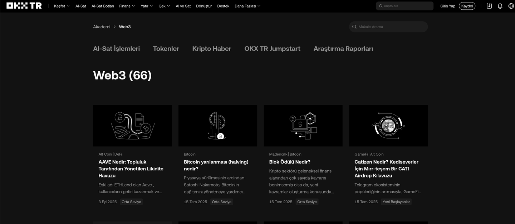The width and height of the screenshot is (515, 224).
Task: Open the Araştırma Raporları tab
Action: tap(343, 49)
